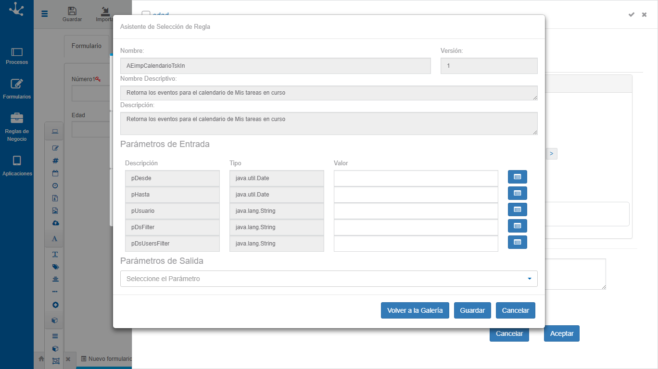
Task: Select the letter A font tool
Action: click(x=55, y=239)
